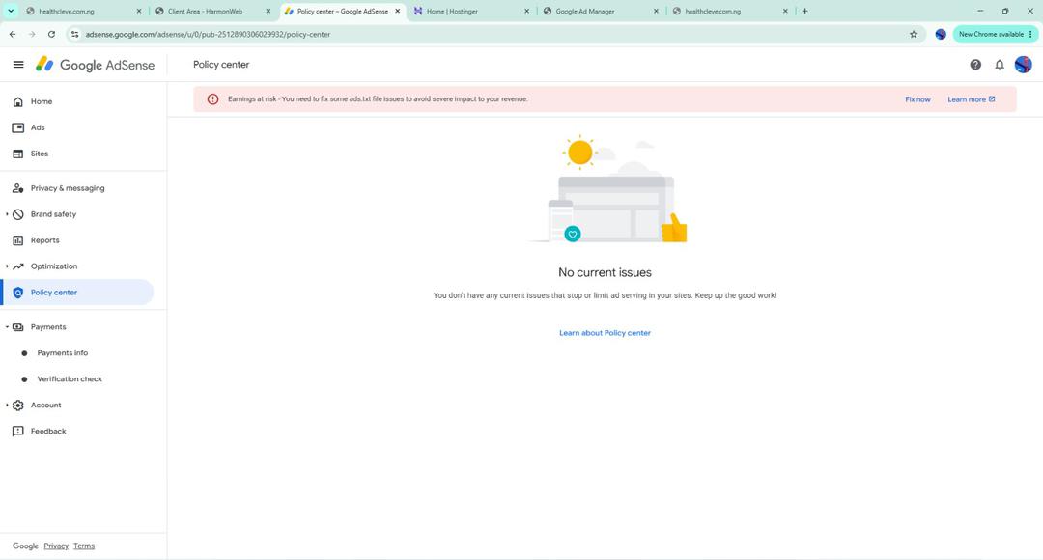Image resolution: width=1043 pixels, height=560 pixels.
Task: Click the Sites icon in sidebar
Action: pos(18,154)
